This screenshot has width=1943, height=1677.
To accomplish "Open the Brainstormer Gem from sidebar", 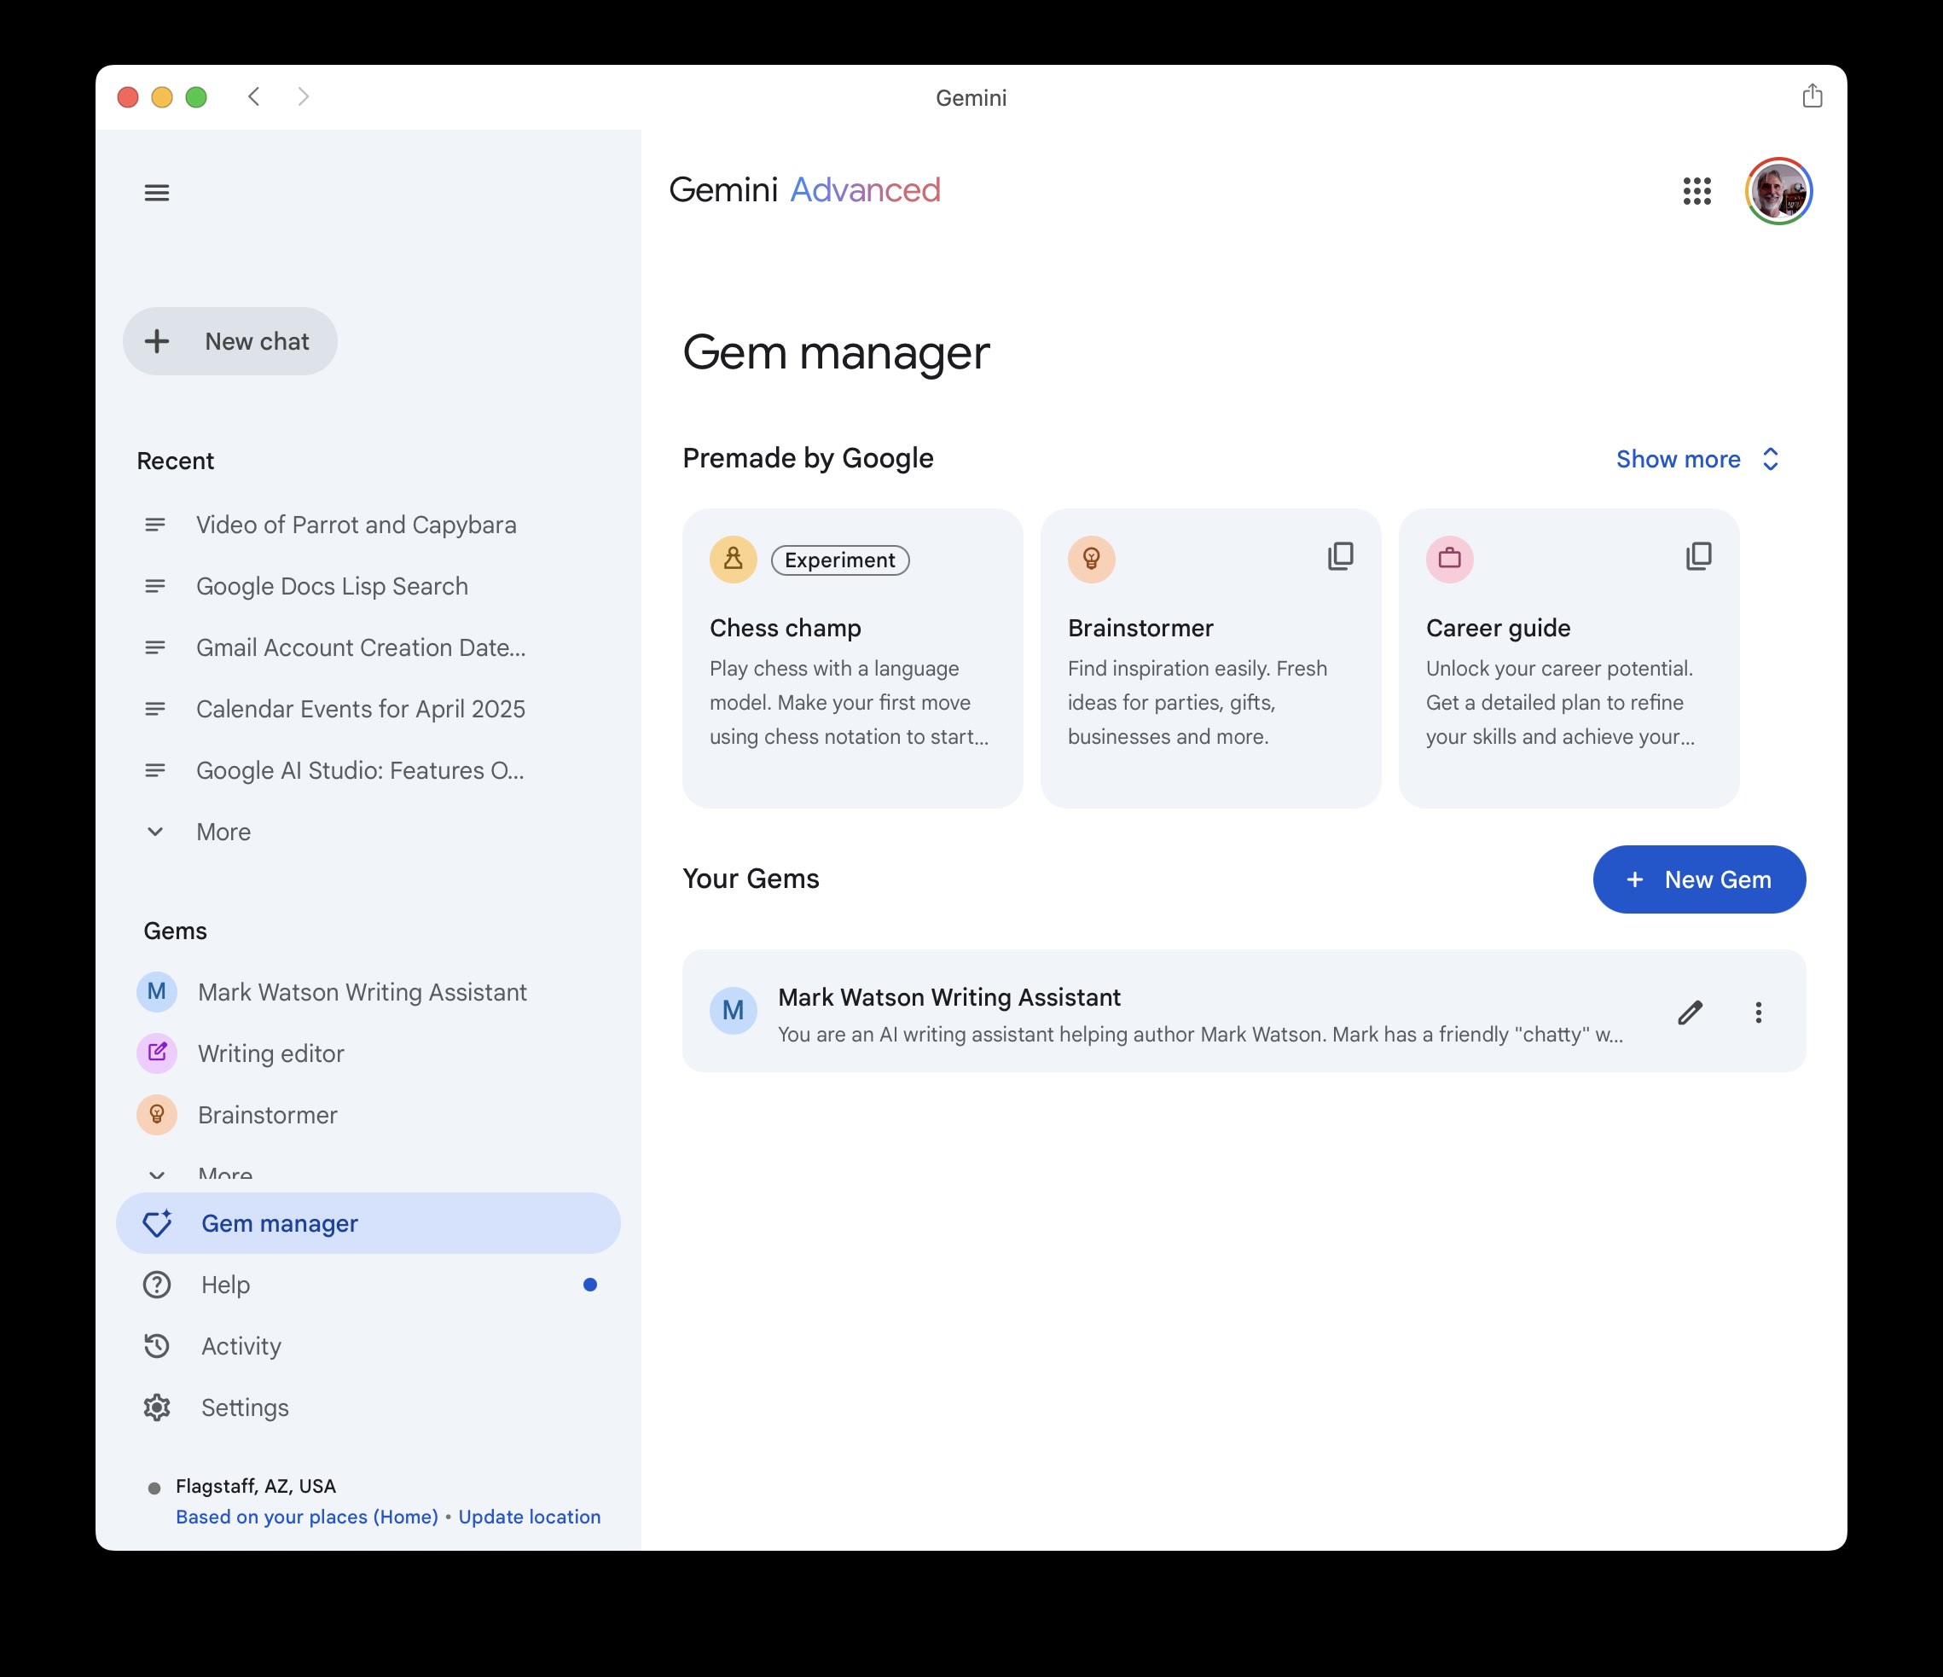I will pyautogui.click(x=267, y=1114).
